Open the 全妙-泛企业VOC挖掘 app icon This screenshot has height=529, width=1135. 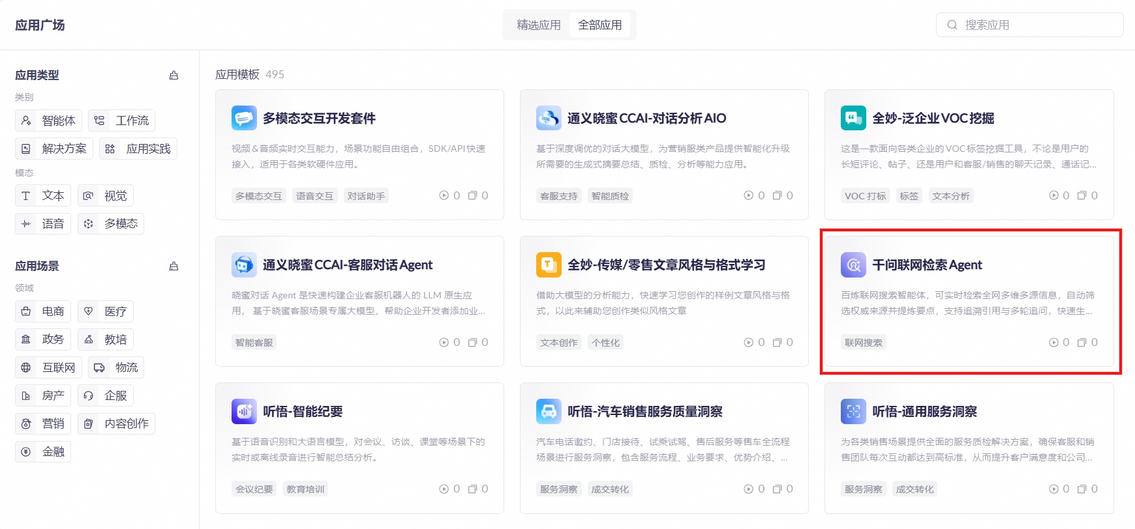(x=853, y=118)
